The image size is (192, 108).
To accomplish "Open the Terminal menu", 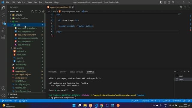I will click(x=48, y=2).
